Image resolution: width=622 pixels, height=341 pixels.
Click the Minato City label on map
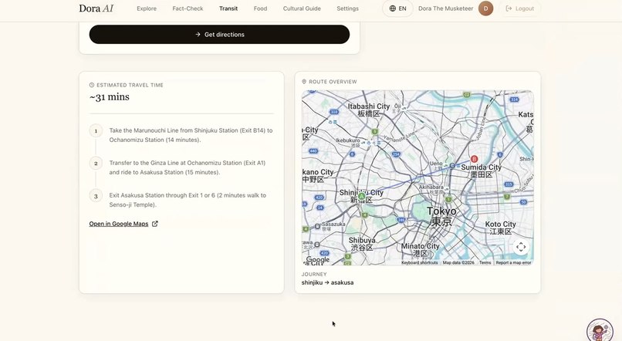tap(420, 250)
